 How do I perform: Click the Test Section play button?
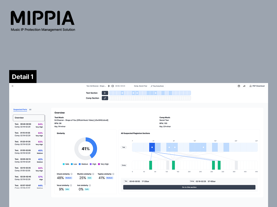click(105, 93)
